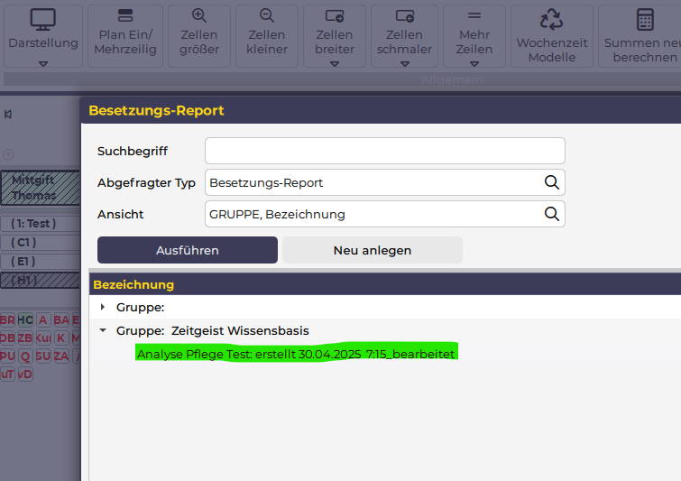Expand dropdown arrow below Darstellung

coord(42,64)
